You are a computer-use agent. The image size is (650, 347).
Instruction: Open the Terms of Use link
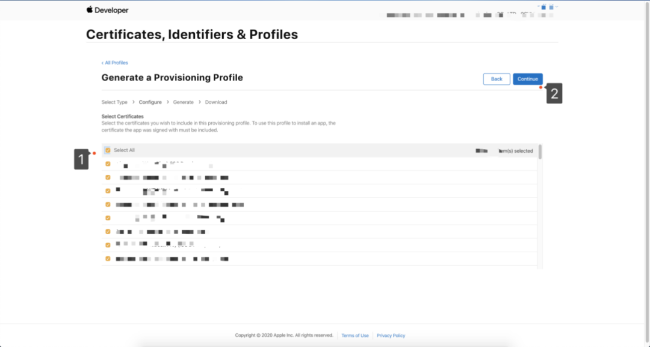tap(355, 336)
